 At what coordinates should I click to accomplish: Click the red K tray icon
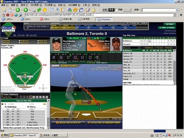tap(169, 135)
